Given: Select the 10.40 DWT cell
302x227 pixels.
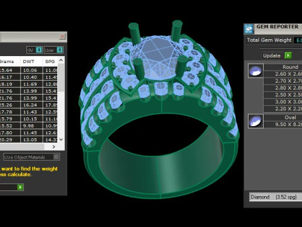Looking at the screenshot, I should click(x=31, y=77).
